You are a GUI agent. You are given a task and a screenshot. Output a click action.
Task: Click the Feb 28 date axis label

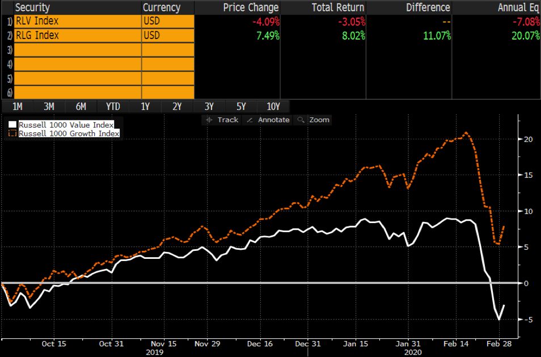click(x=499, y=344)
